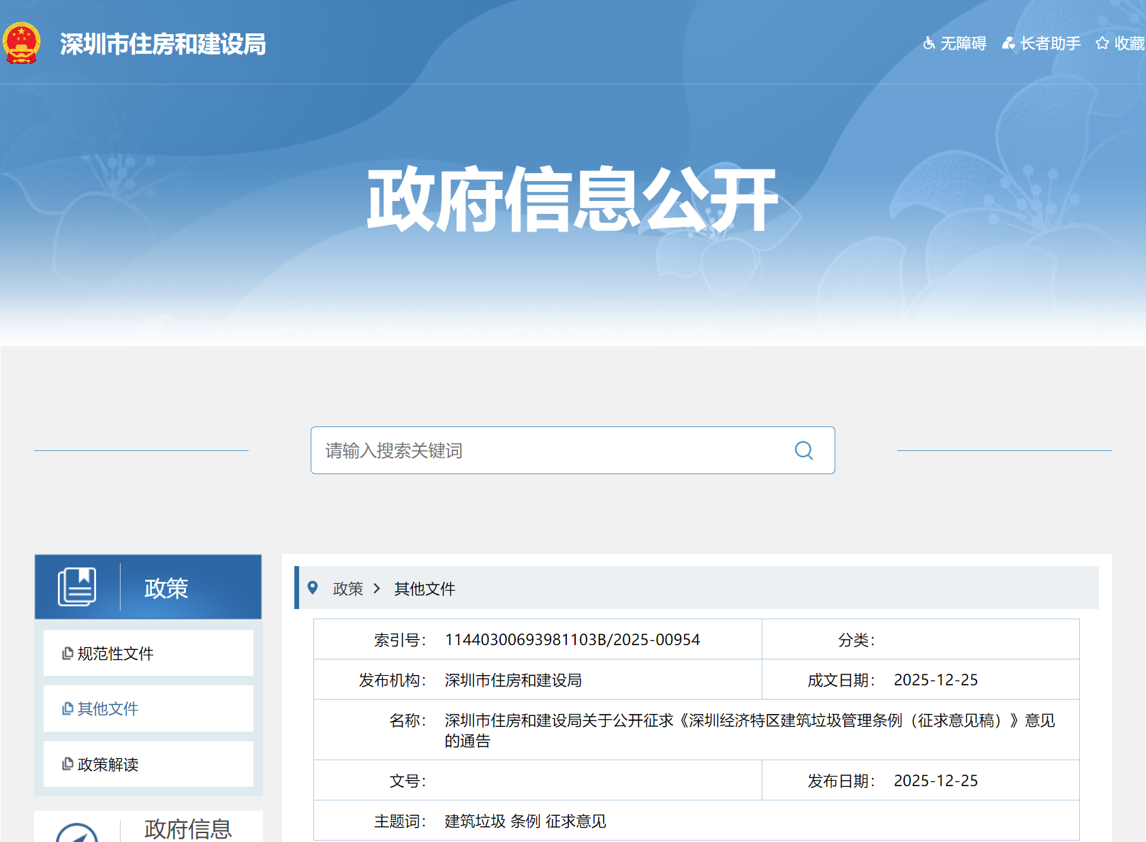Click the 收藏 star icon
Screen dimensions: 1146x842
tap(1102, 44)
